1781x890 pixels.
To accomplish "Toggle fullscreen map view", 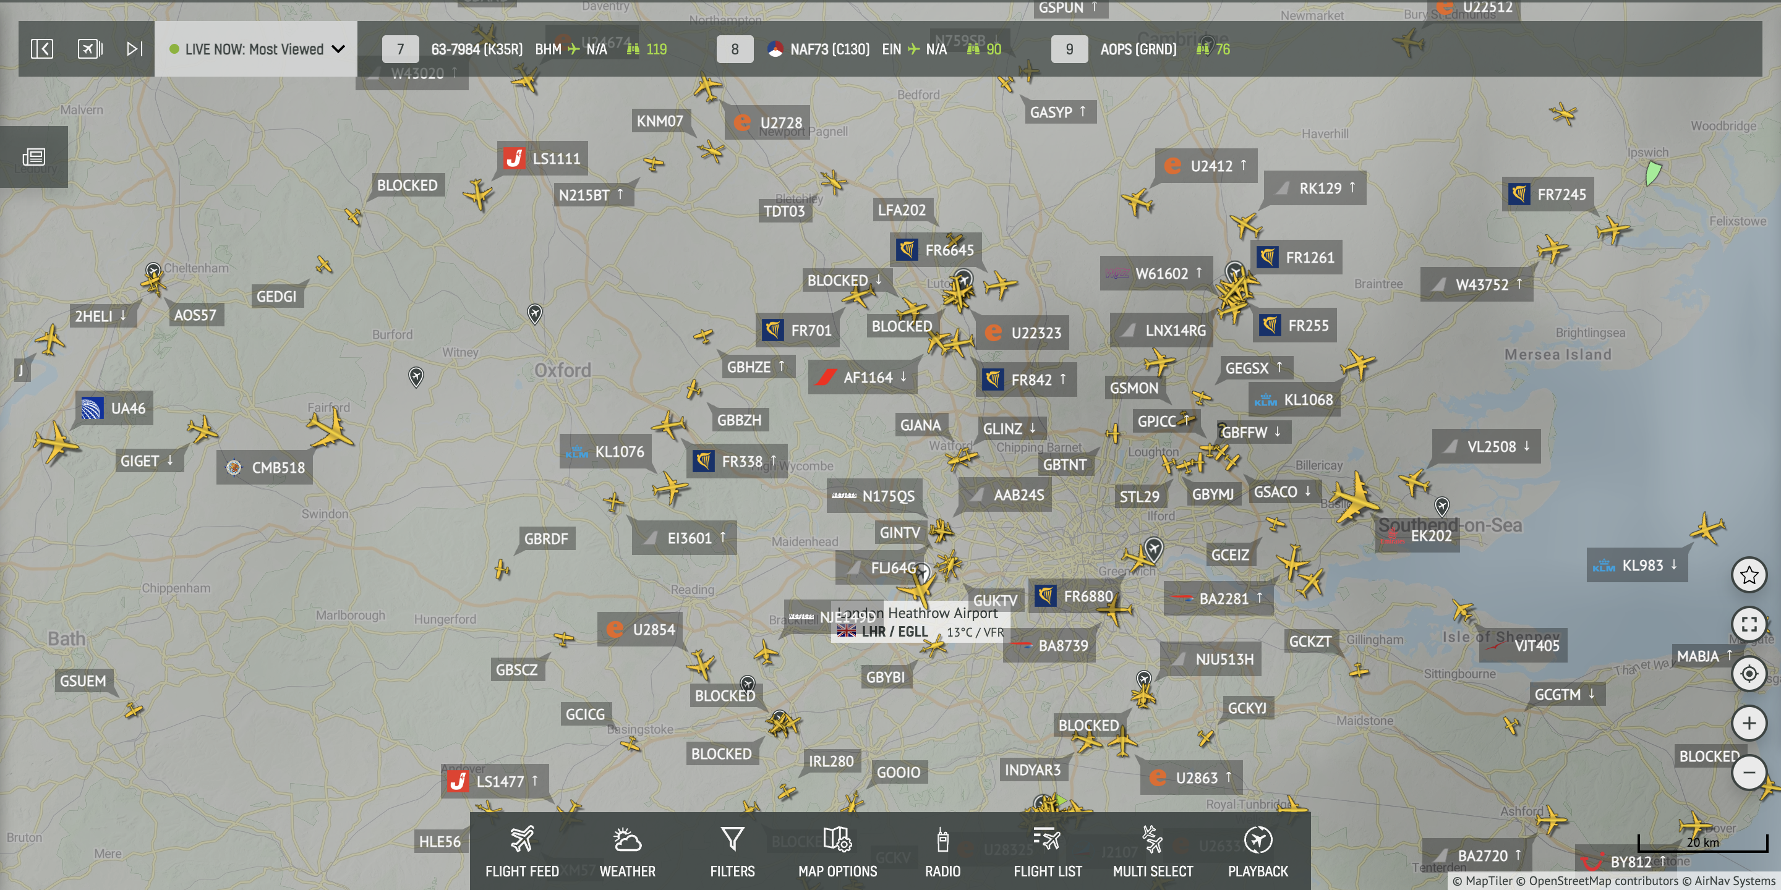I will pos(1749,625).
